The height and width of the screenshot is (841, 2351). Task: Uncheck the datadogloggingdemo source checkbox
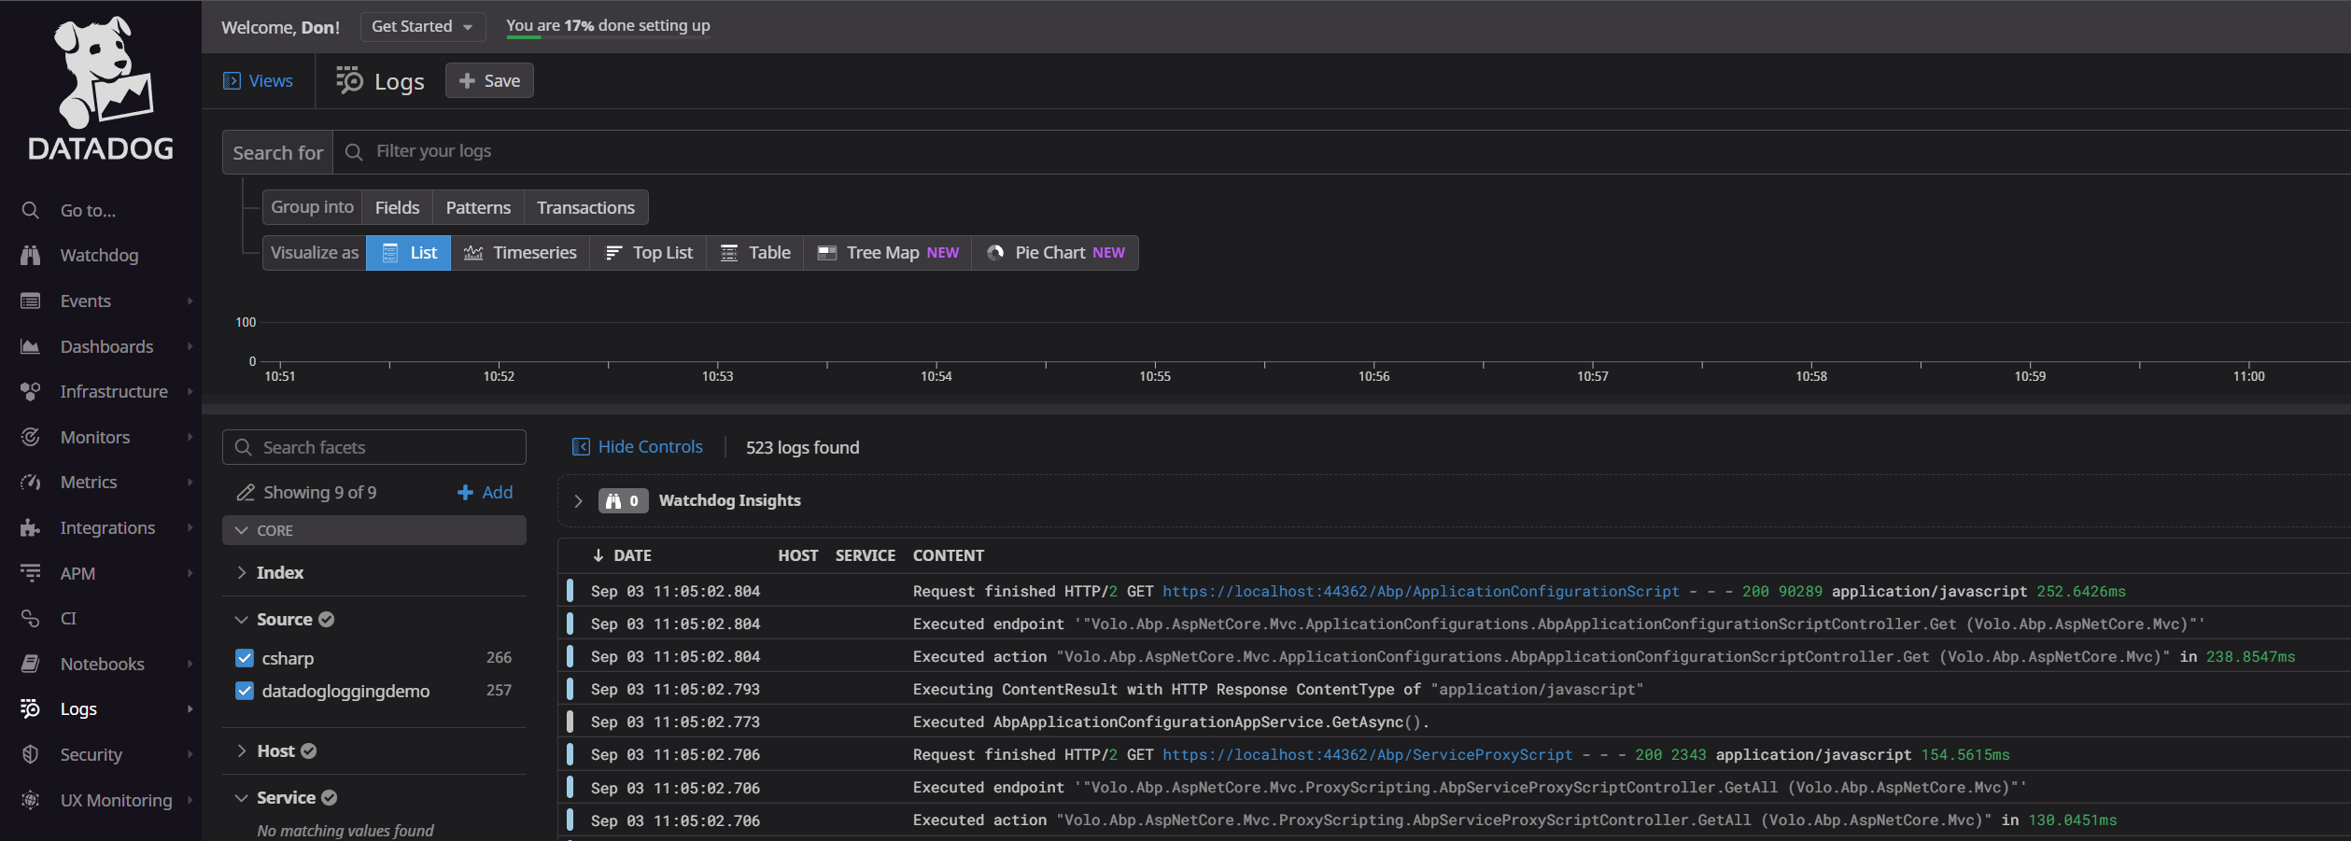point(245,691)
